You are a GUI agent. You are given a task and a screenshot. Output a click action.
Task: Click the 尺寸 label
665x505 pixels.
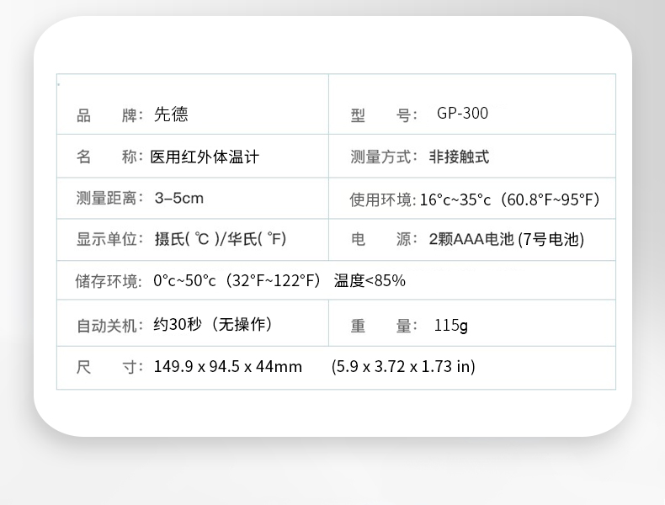click(109, 367)
